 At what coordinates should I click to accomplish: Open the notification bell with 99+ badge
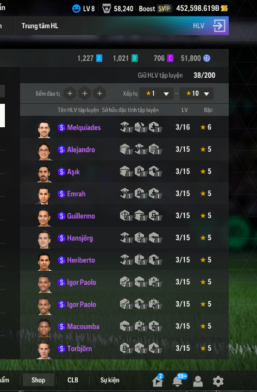click(178, 381)
